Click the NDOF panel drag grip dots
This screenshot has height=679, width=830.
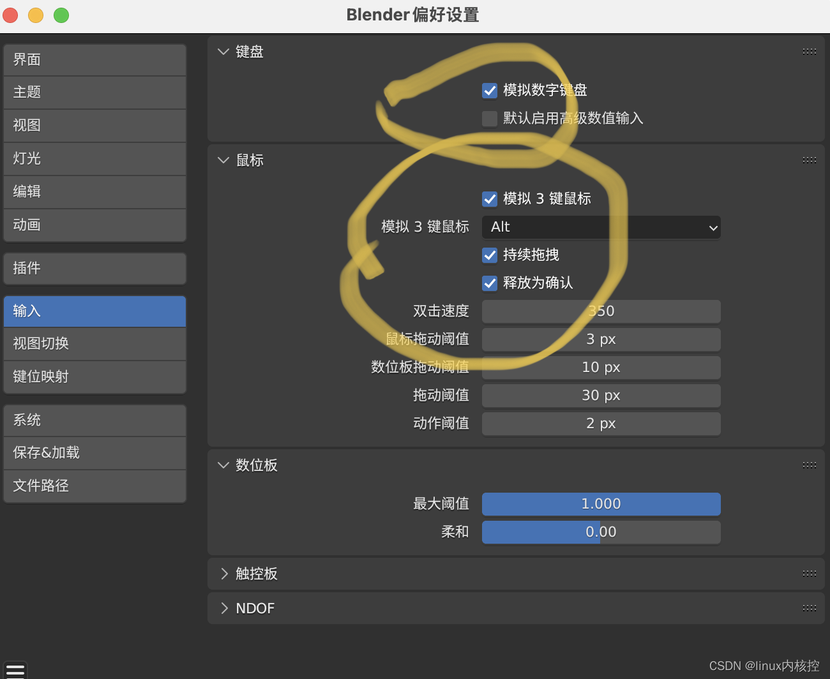tap(810, 608)
